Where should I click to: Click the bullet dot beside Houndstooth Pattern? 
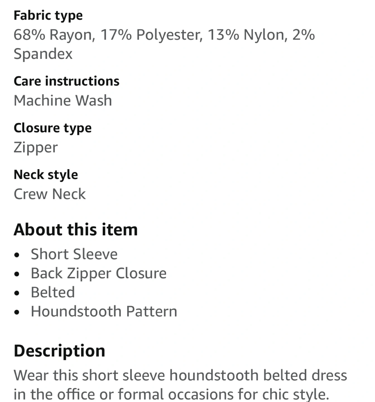[17, 312]
